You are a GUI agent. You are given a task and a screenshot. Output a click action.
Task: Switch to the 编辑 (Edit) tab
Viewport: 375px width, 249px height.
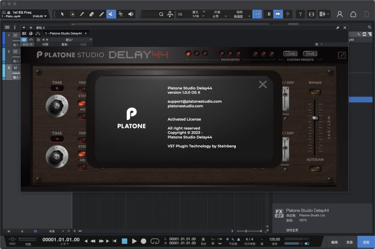tap(334, 242)
